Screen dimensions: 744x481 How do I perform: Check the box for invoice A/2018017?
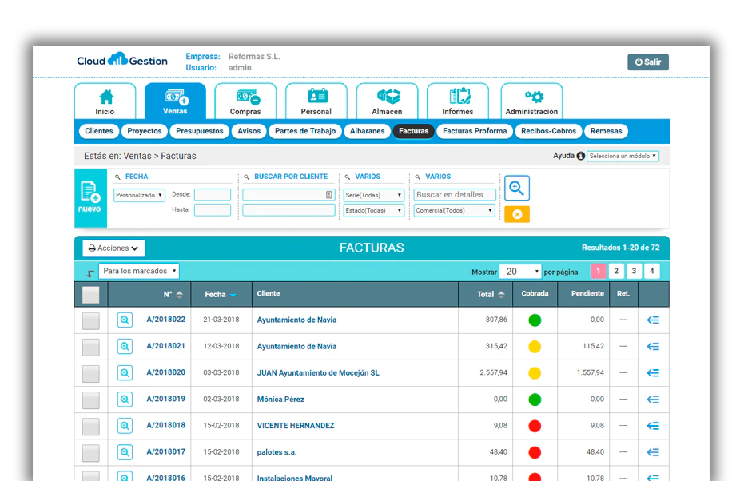click(x=90, y=453)
